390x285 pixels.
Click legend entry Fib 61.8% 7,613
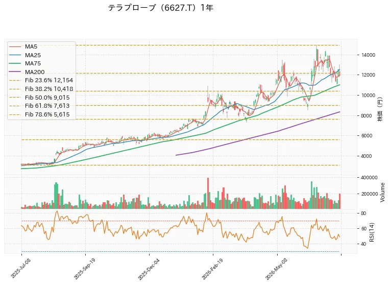tap(47, 106)
